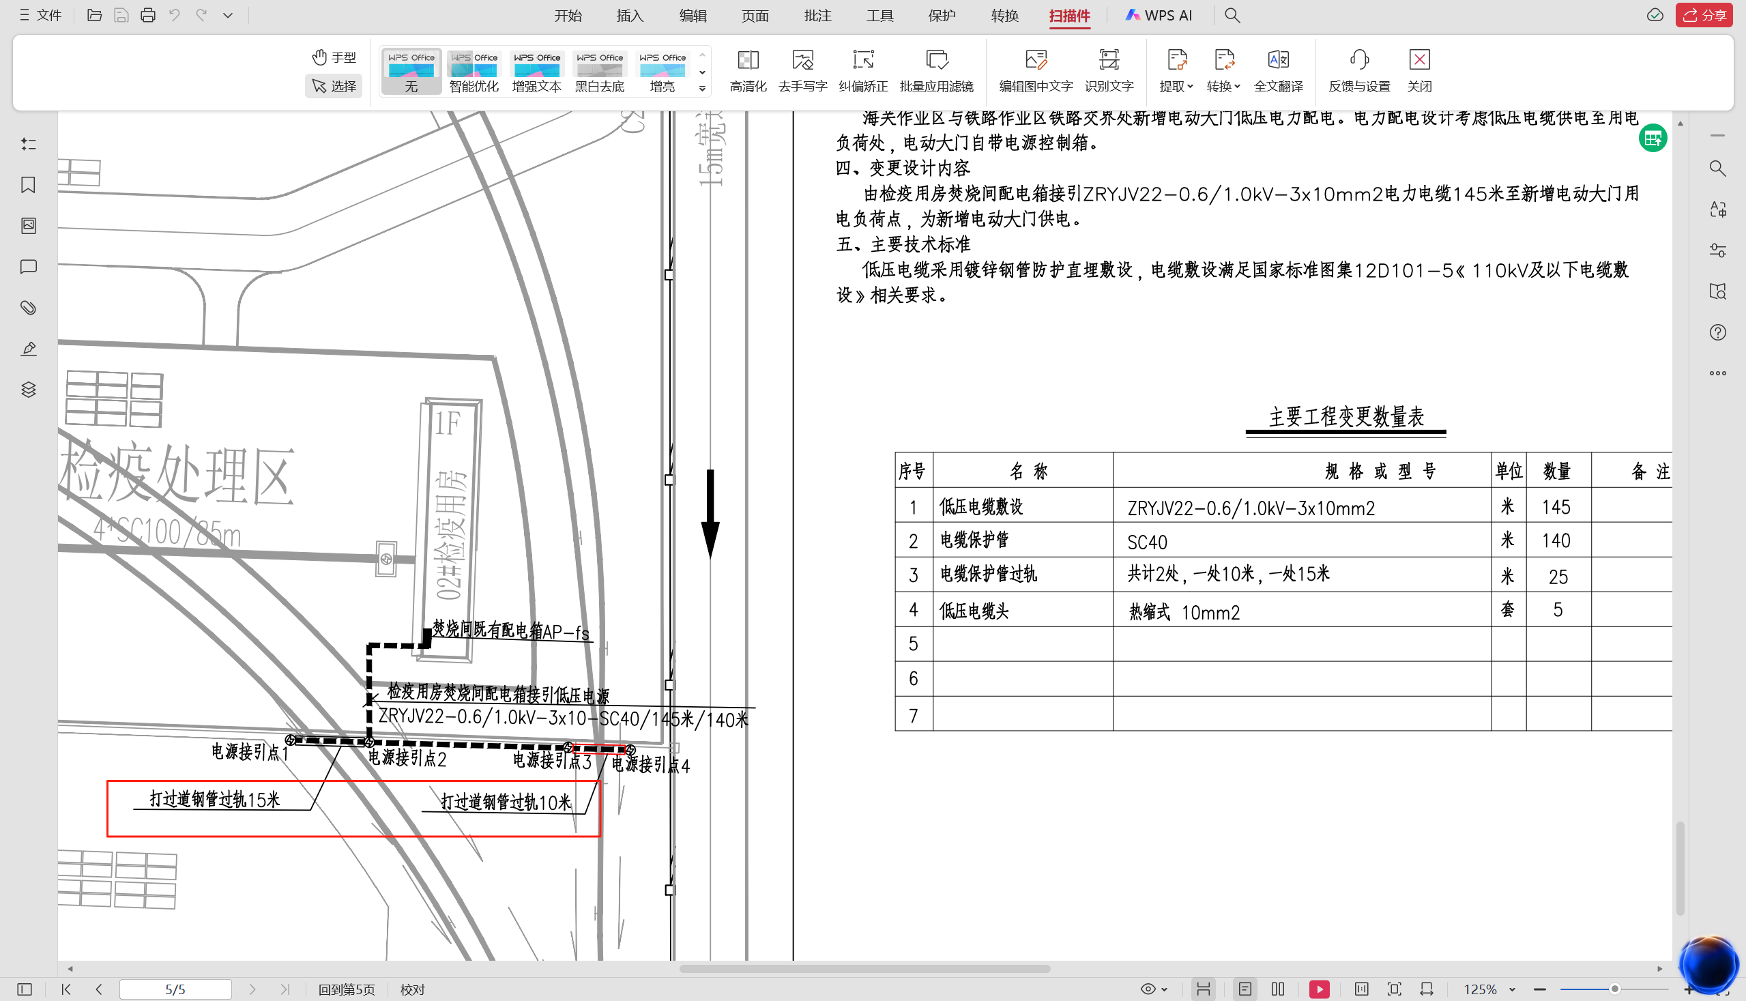Activate the 选择 selection tool
The width and height of the screenshot is (1746, 1001).
click(x=334, y=86)
